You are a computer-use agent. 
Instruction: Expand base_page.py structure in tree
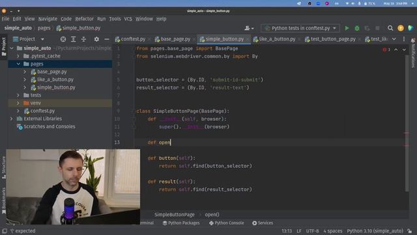click(25, 72)
